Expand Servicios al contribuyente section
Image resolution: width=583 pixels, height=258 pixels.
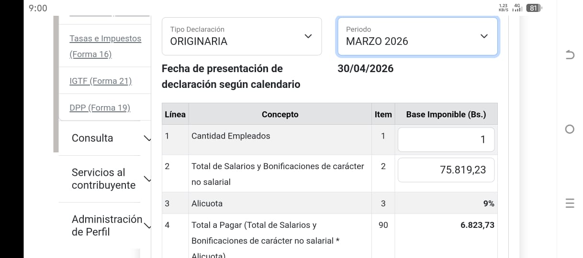pyautogui.click(x=147, y=179)
